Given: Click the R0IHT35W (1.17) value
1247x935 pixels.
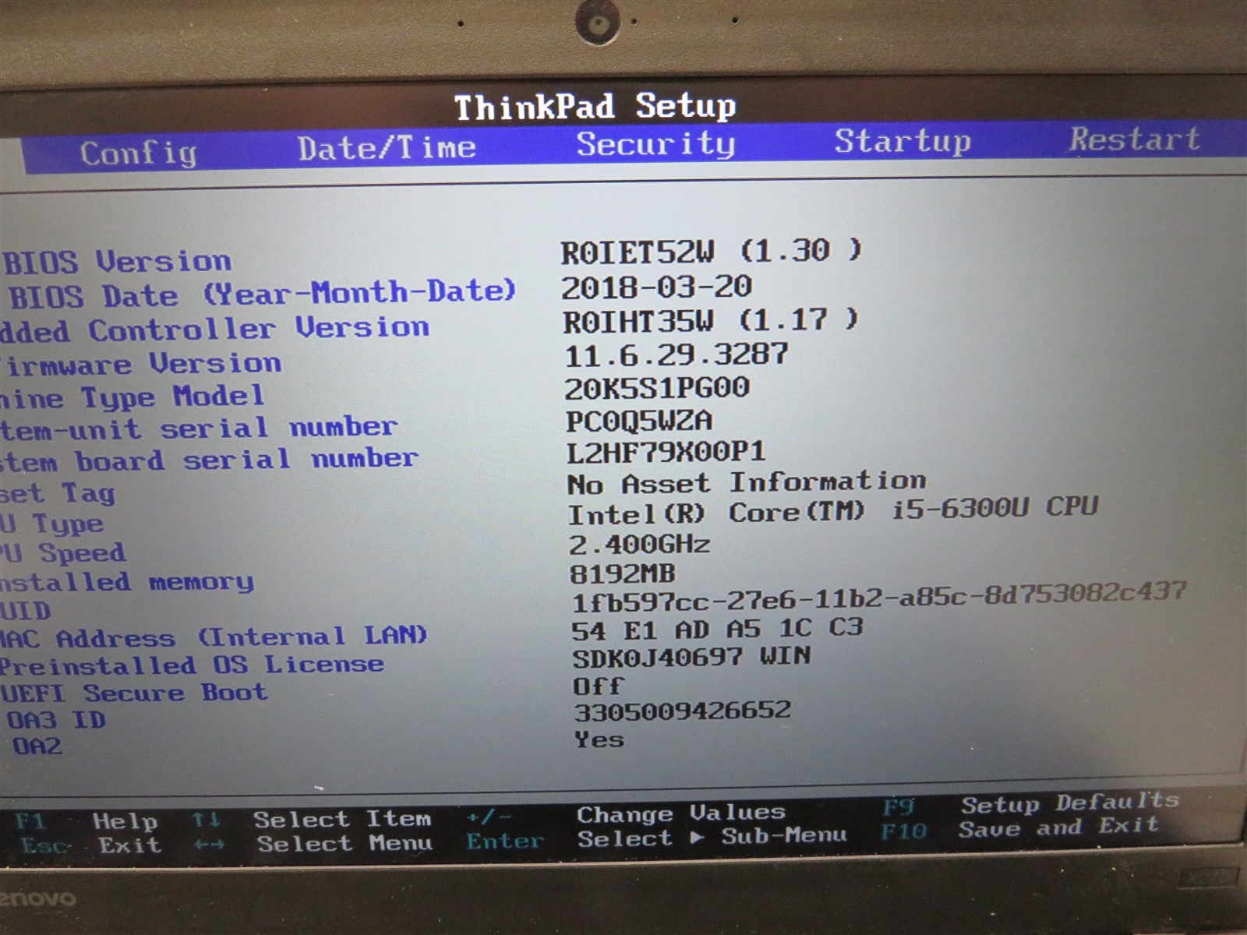Looking at the screenshot, I should click(x=711, y=320).
